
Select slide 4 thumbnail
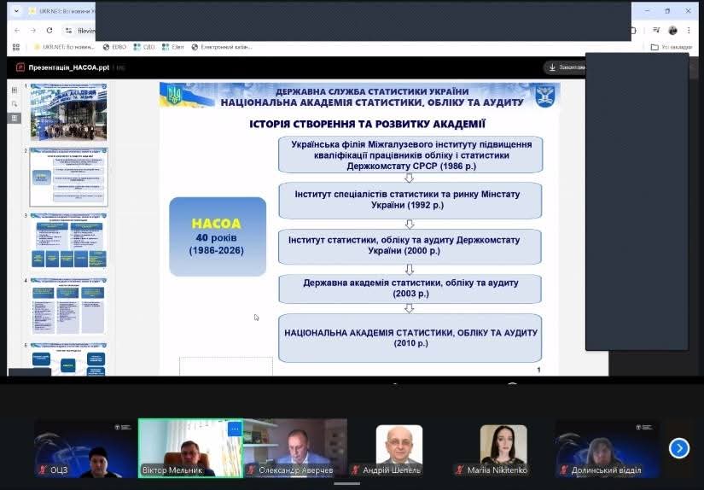point(69,306)
